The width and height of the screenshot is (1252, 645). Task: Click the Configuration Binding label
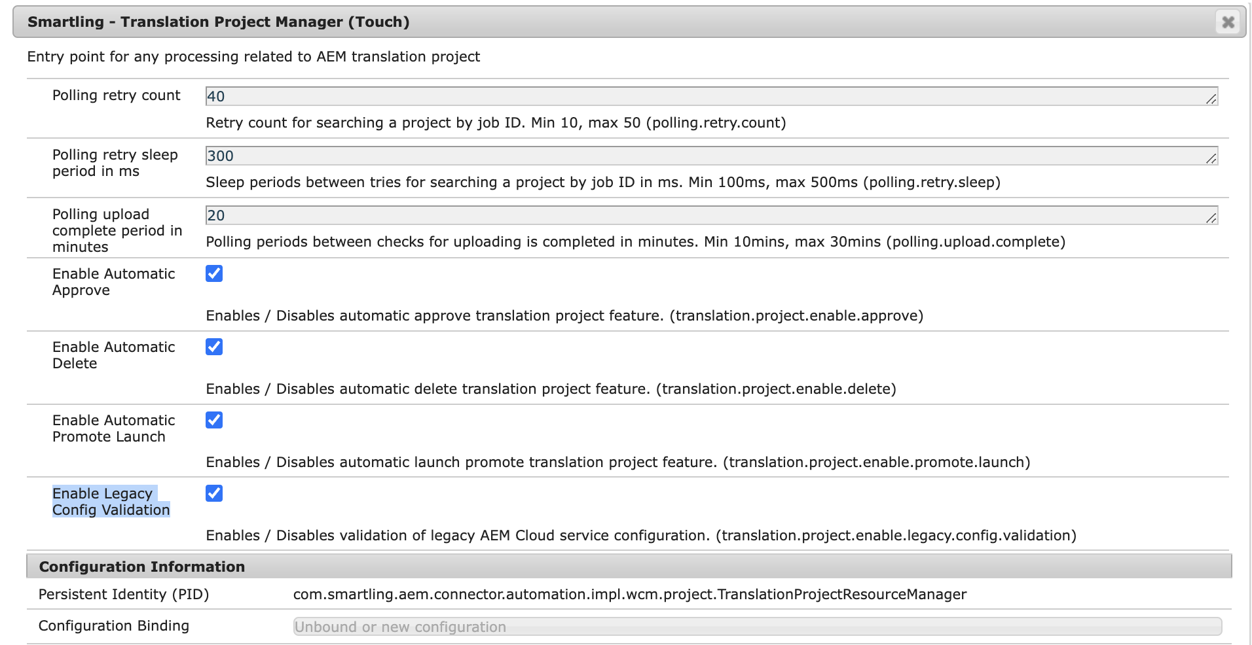click(x=114, y=626)
